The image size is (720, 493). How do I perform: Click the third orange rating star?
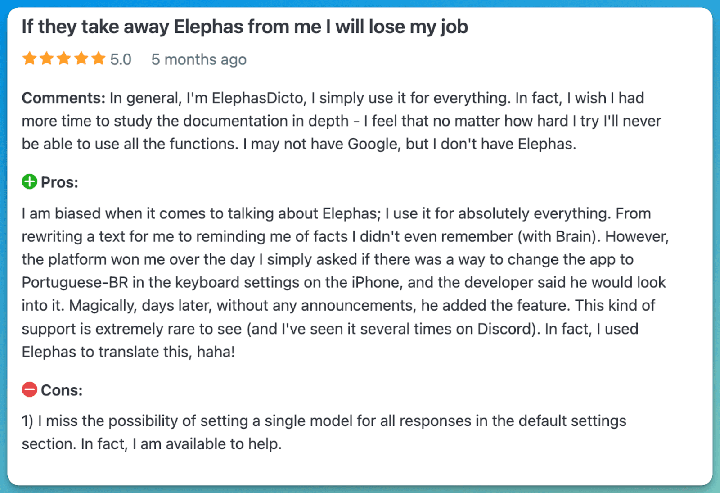tap(64, 59)
